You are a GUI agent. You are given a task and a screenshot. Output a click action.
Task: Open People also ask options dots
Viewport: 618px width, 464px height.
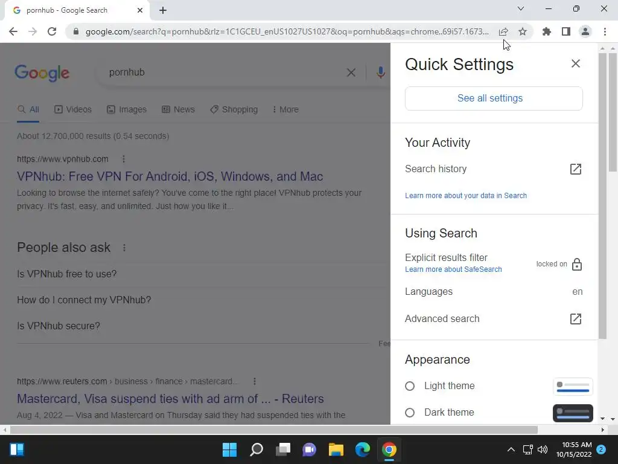tap(124, 248)
